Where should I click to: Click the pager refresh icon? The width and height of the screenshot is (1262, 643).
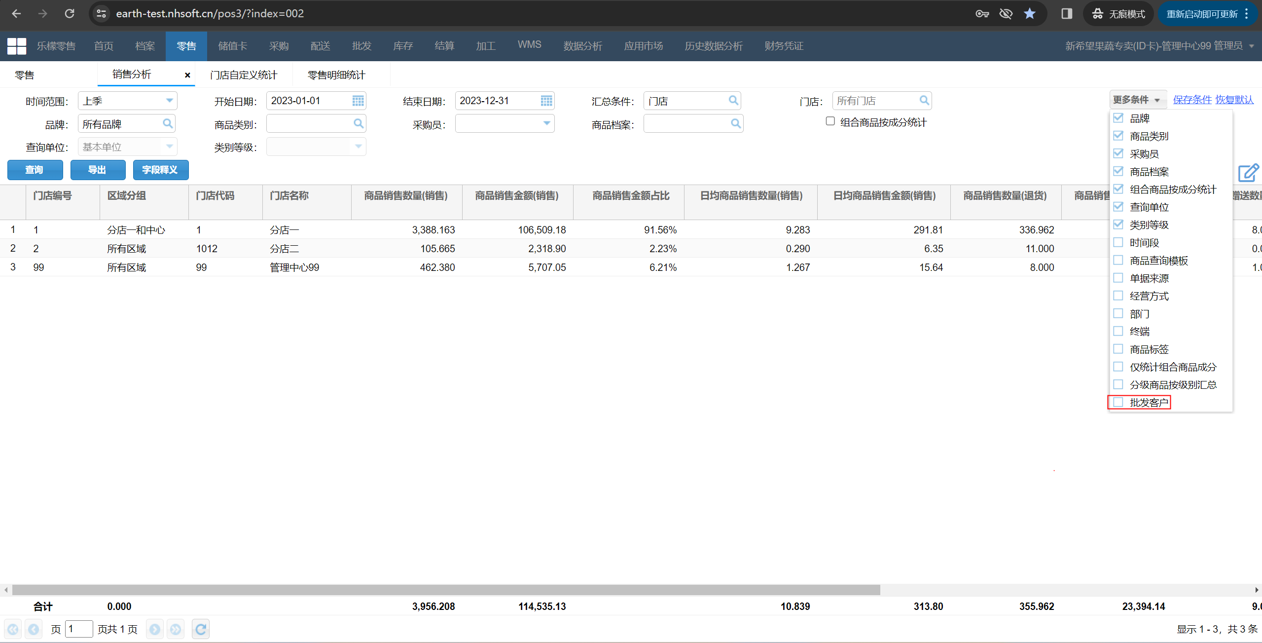(x=201, y=629)
